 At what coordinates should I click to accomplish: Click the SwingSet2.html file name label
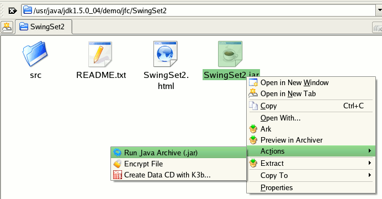pos(166,81)
